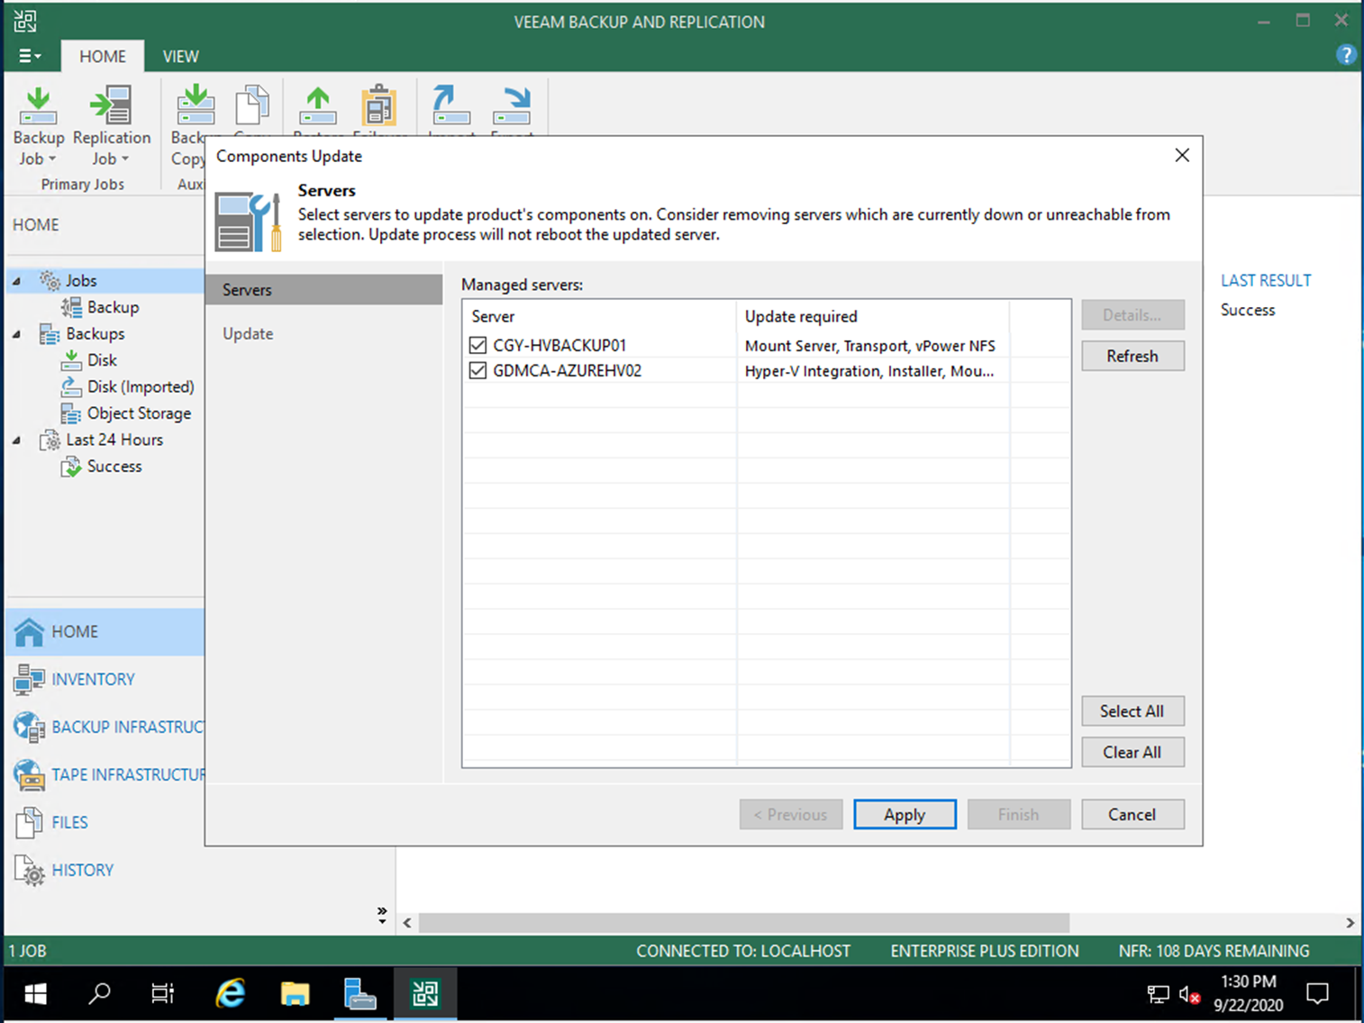Select the Backups tree node
Screen dimensions: 1364x1023
click(x=95, y=333)
